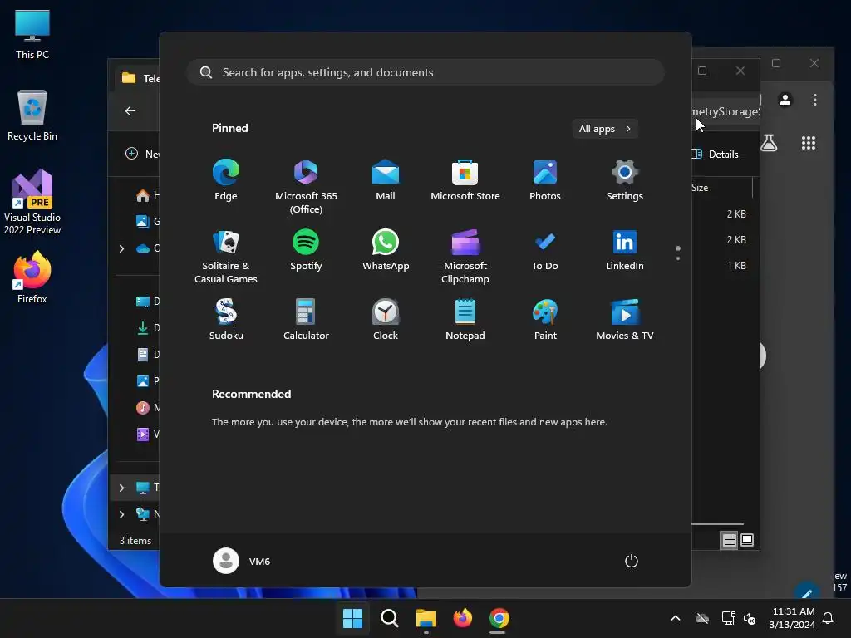Select Visual Studio 2022 Preview shortcut

[32, 203]
